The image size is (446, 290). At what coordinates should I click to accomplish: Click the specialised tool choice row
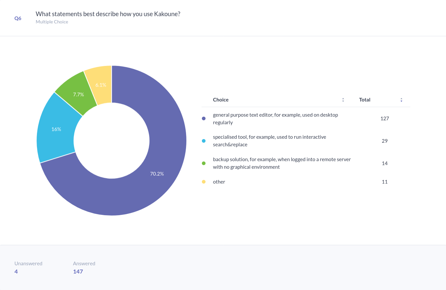pyautogui.click(x=270, y=141)
